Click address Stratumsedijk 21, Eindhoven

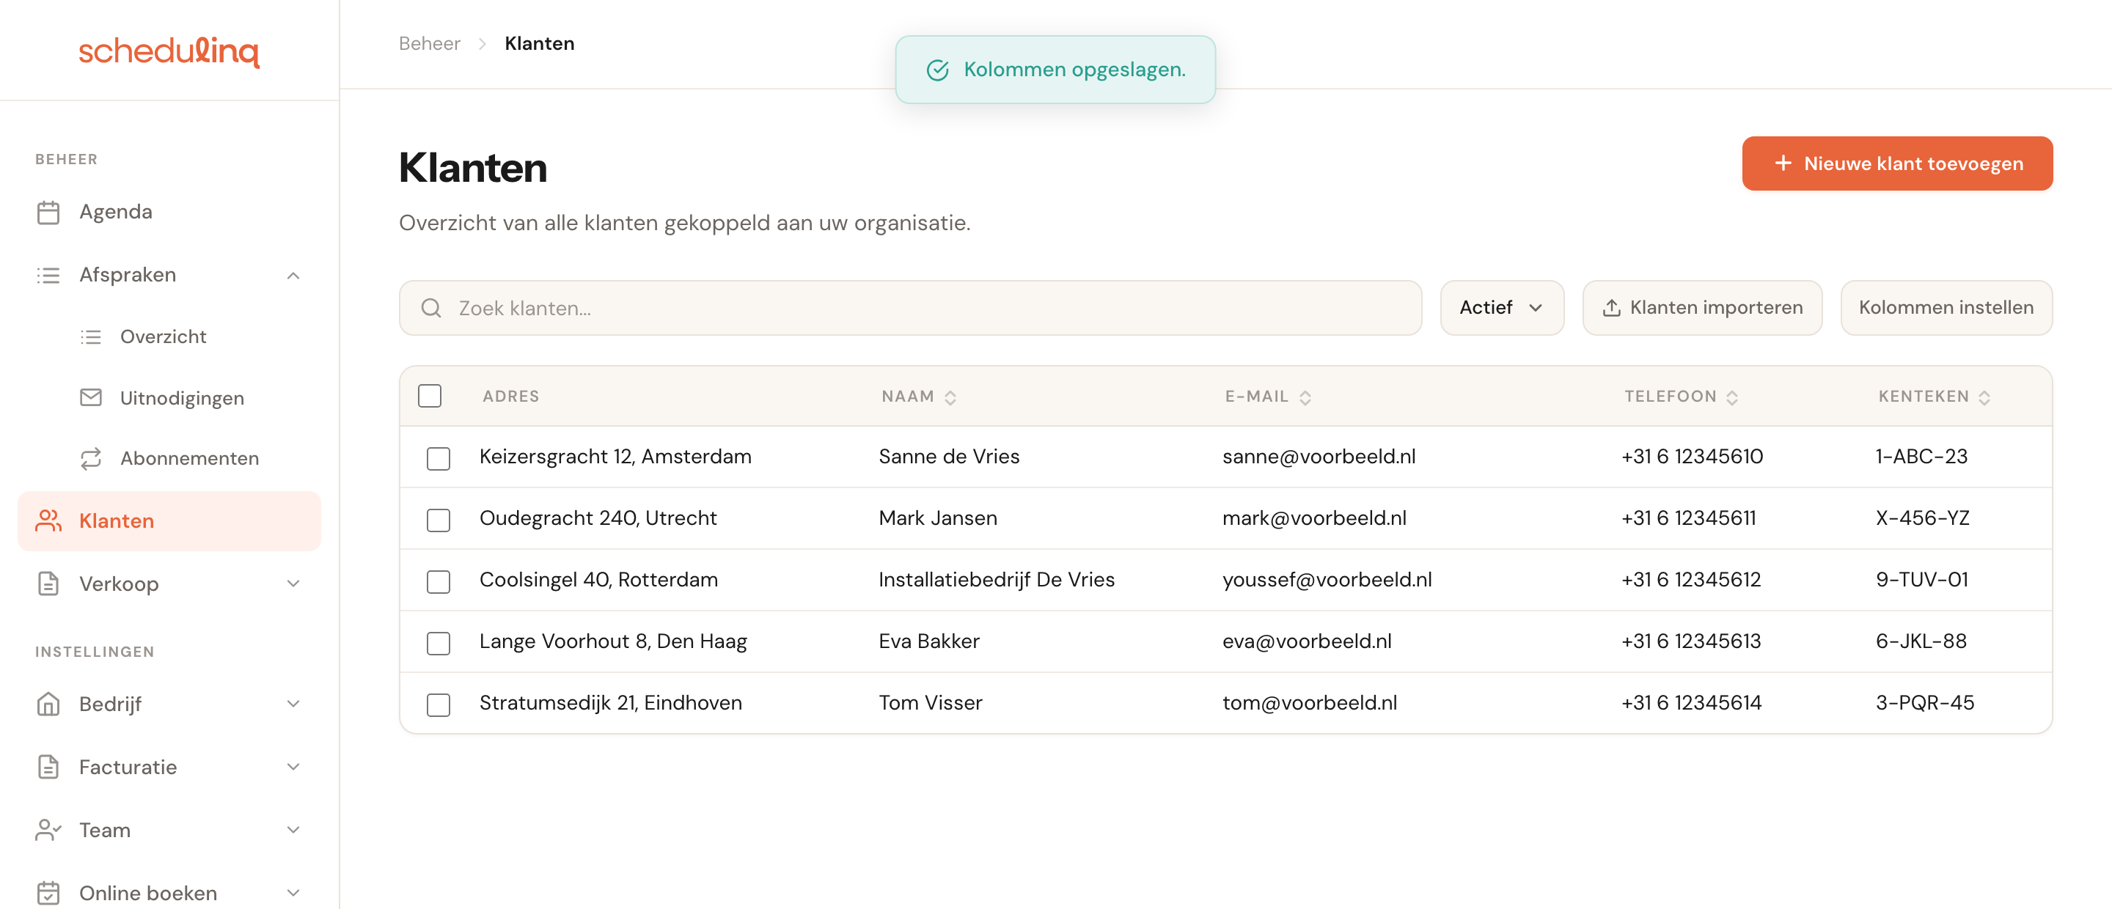click(610, 702)
